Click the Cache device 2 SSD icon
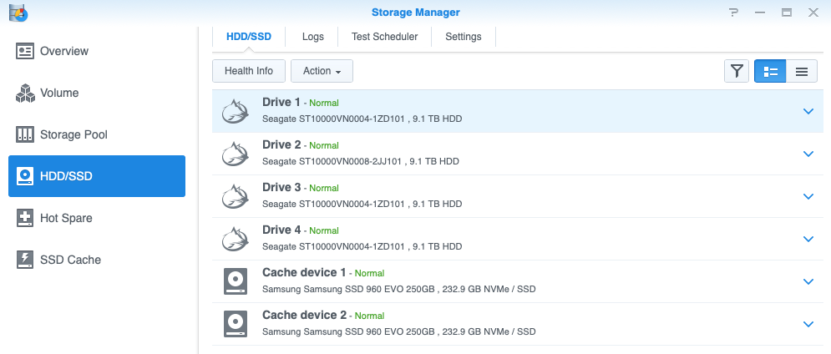 [236, 324]
